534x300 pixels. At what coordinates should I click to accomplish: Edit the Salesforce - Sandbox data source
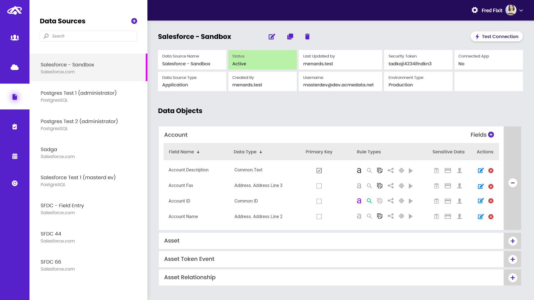[272, 37]
